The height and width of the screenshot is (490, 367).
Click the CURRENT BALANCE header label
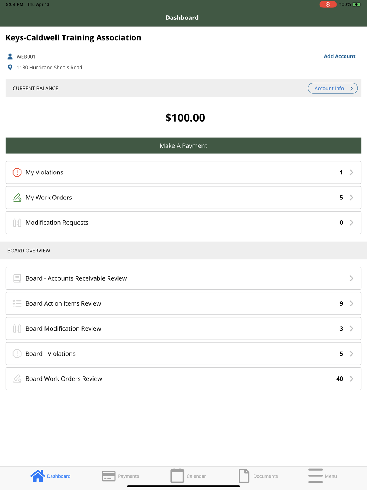(35, 88)
